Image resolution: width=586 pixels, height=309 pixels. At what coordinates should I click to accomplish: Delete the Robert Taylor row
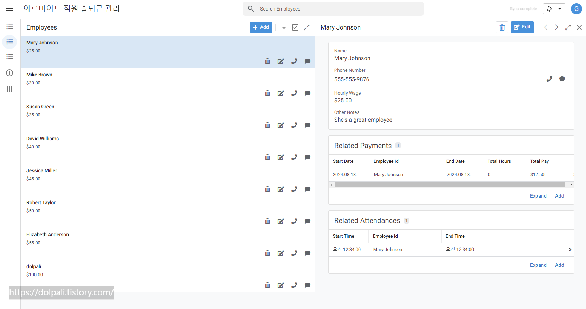[268, 221]
